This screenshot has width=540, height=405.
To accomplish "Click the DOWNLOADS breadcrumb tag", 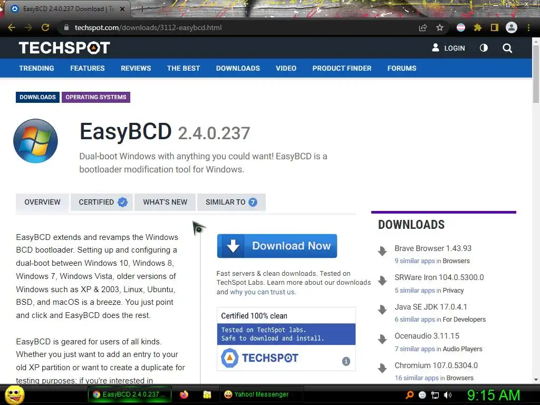I will [x=37, y=97].
